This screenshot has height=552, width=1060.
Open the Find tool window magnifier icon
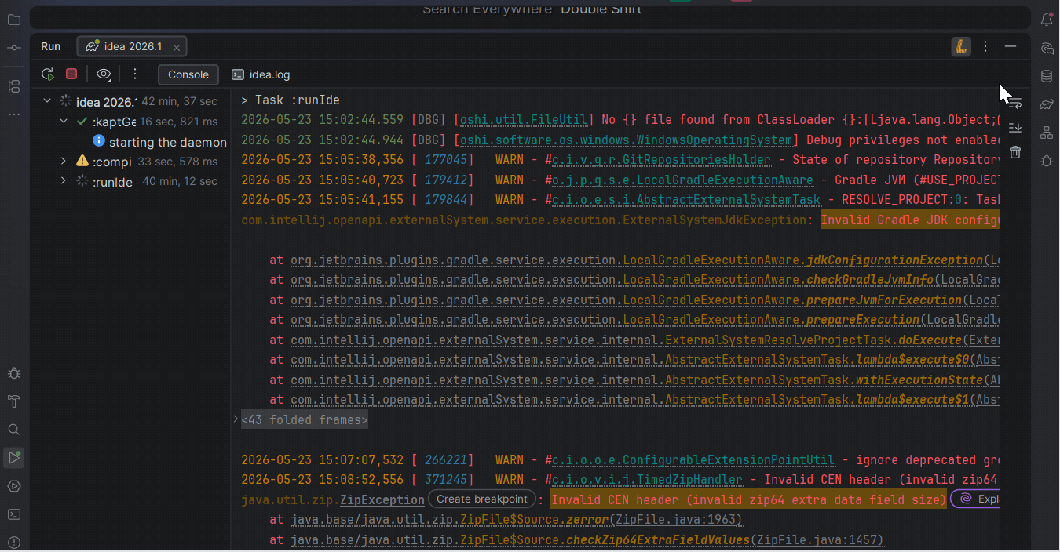pos(13,430)
